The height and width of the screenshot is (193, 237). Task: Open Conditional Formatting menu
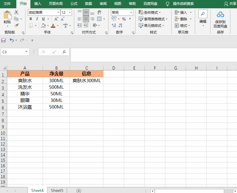[x=150, y=12]
